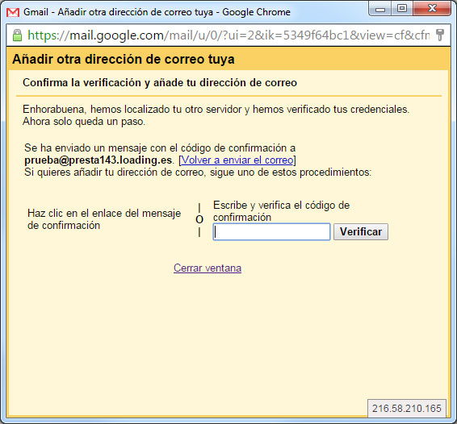Click the 216.58.210.165 IP address badge
The width and height of the screenshot is (457, 424).
point(407,409)
